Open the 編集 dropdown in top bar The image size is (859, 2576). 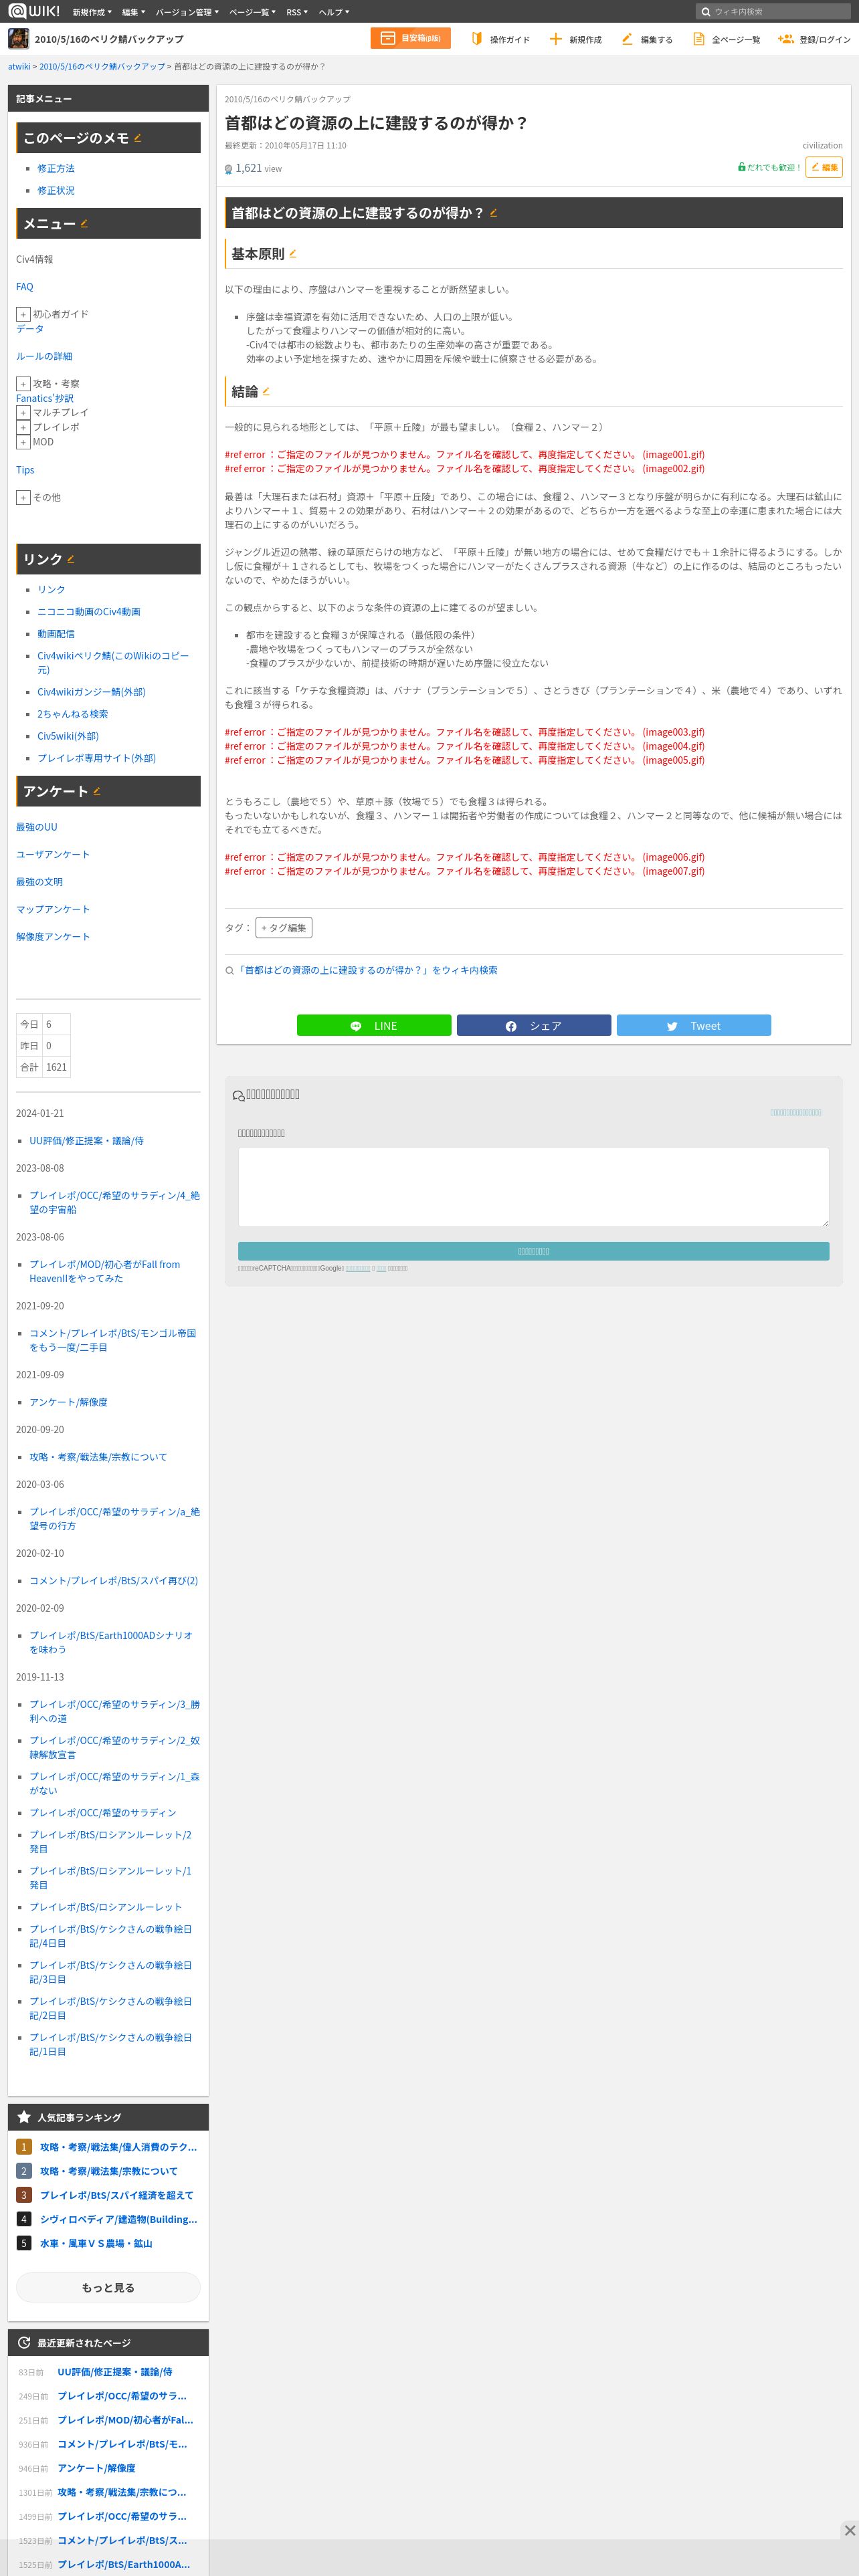(133, 12)
